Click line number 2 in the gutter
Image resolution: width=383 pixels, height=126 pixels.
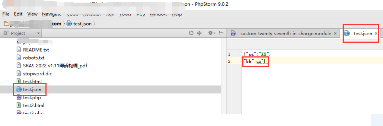click(229, 61)
